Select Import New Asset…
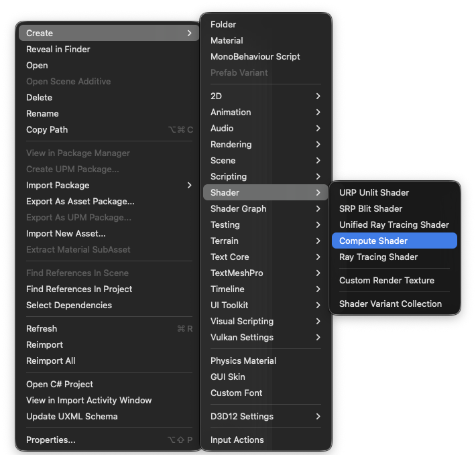The height and width of the screenshot is (469, 476). pyautogui.click(x=109, y=233)
